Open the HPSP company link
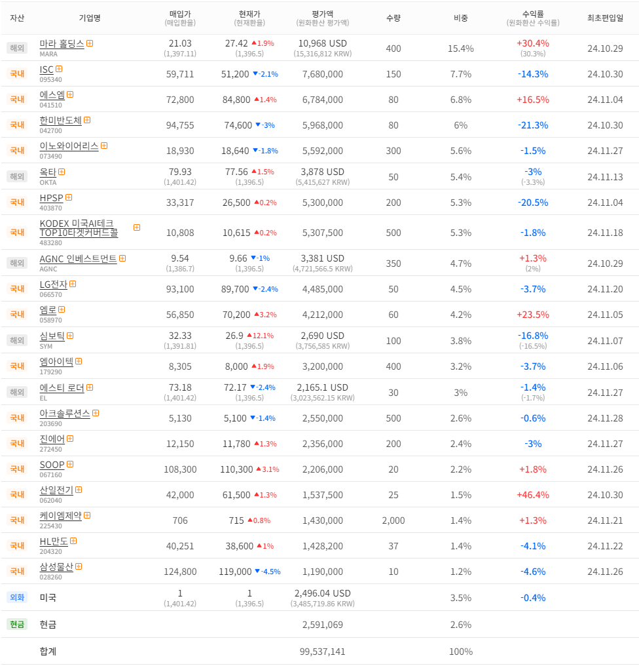The height and width of the screenshot is (666, 639). [51, 198]
